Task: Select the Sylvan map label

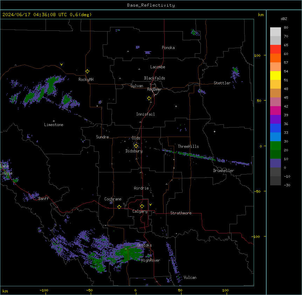Action: (x=137, y=86)
